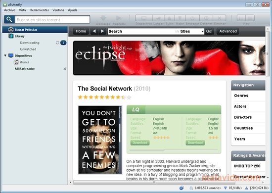Switch to second view mode button
The image size is (272, 193).
click(250, 18)
